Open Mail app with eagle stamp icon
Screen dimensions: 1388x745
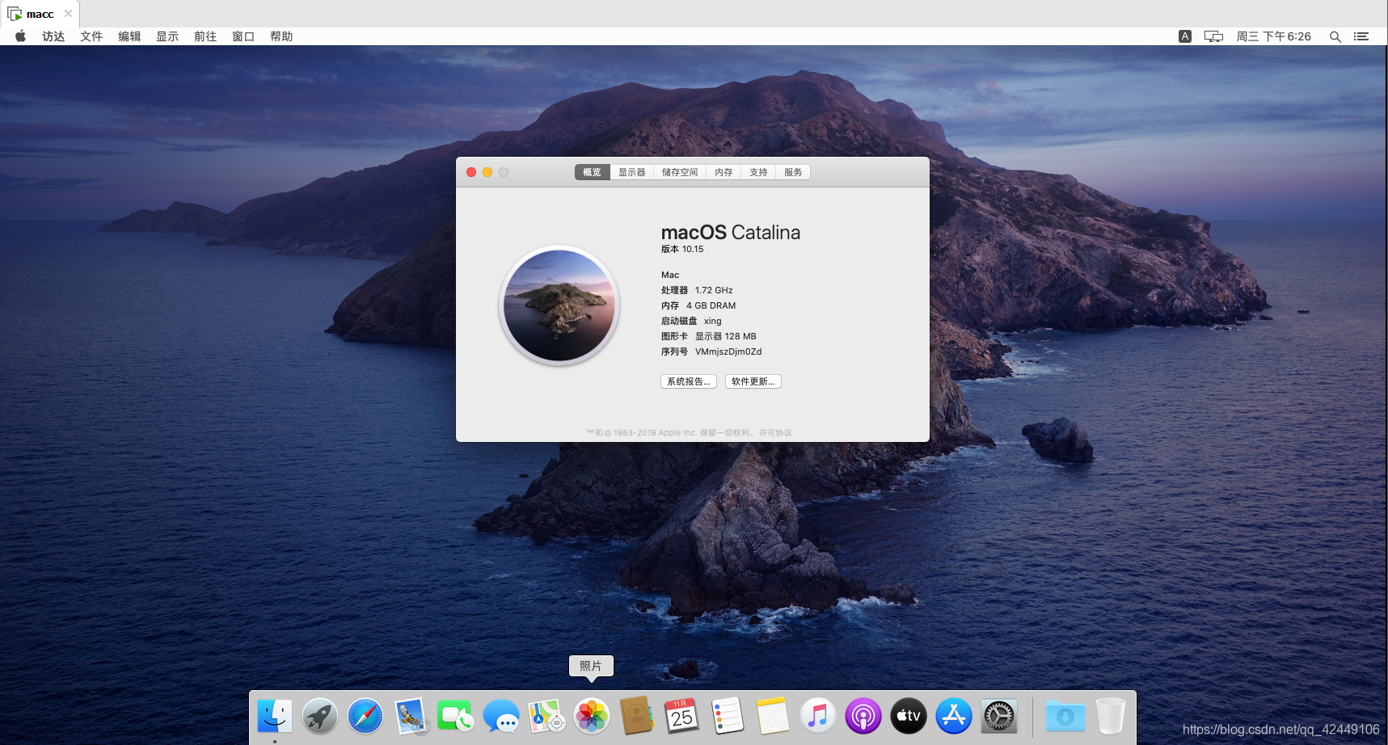[x=411, y=716]
